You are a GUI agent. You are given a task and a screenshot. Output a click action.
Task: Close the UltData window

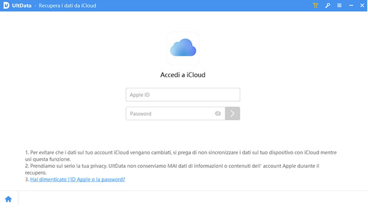(x=362, y=5)
